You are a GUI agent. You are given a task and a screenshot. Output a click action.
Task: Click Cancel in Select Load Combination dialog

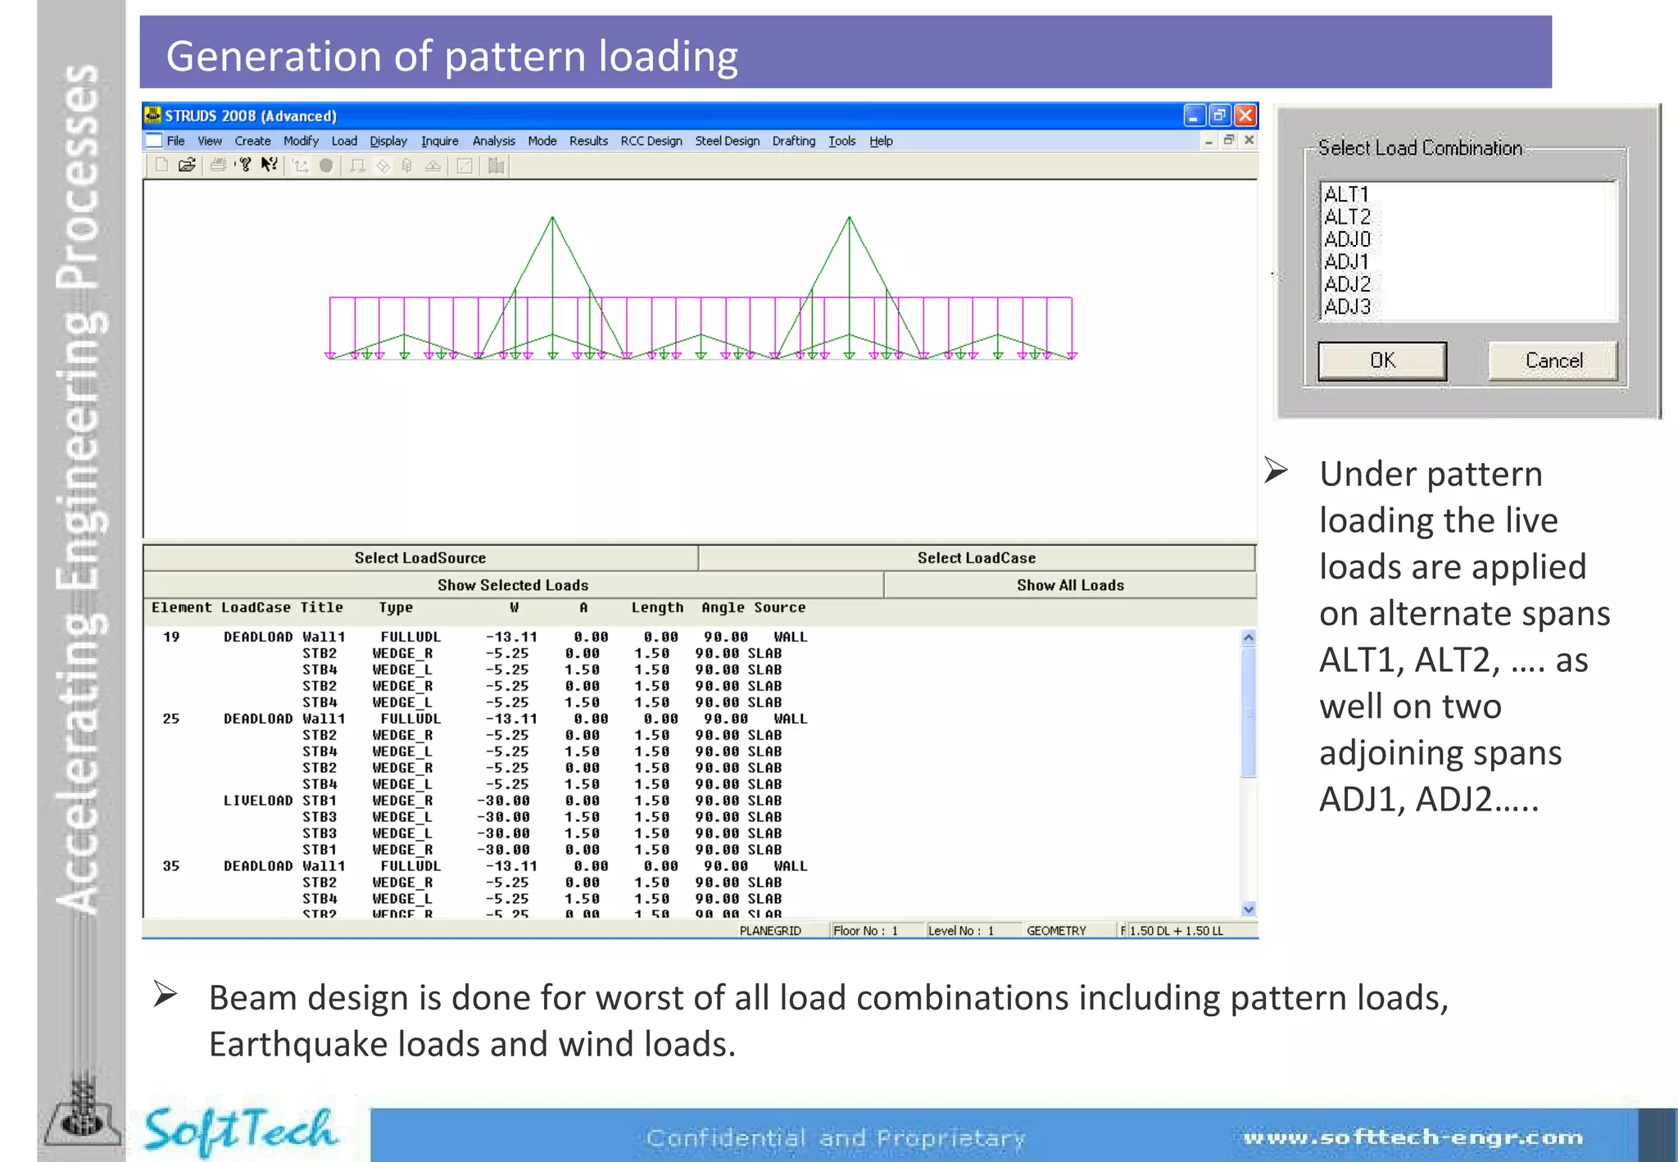pos(1553,361)
